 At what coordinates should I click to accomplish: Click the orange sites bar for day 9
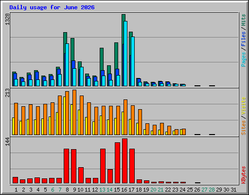tap(74, 112)
